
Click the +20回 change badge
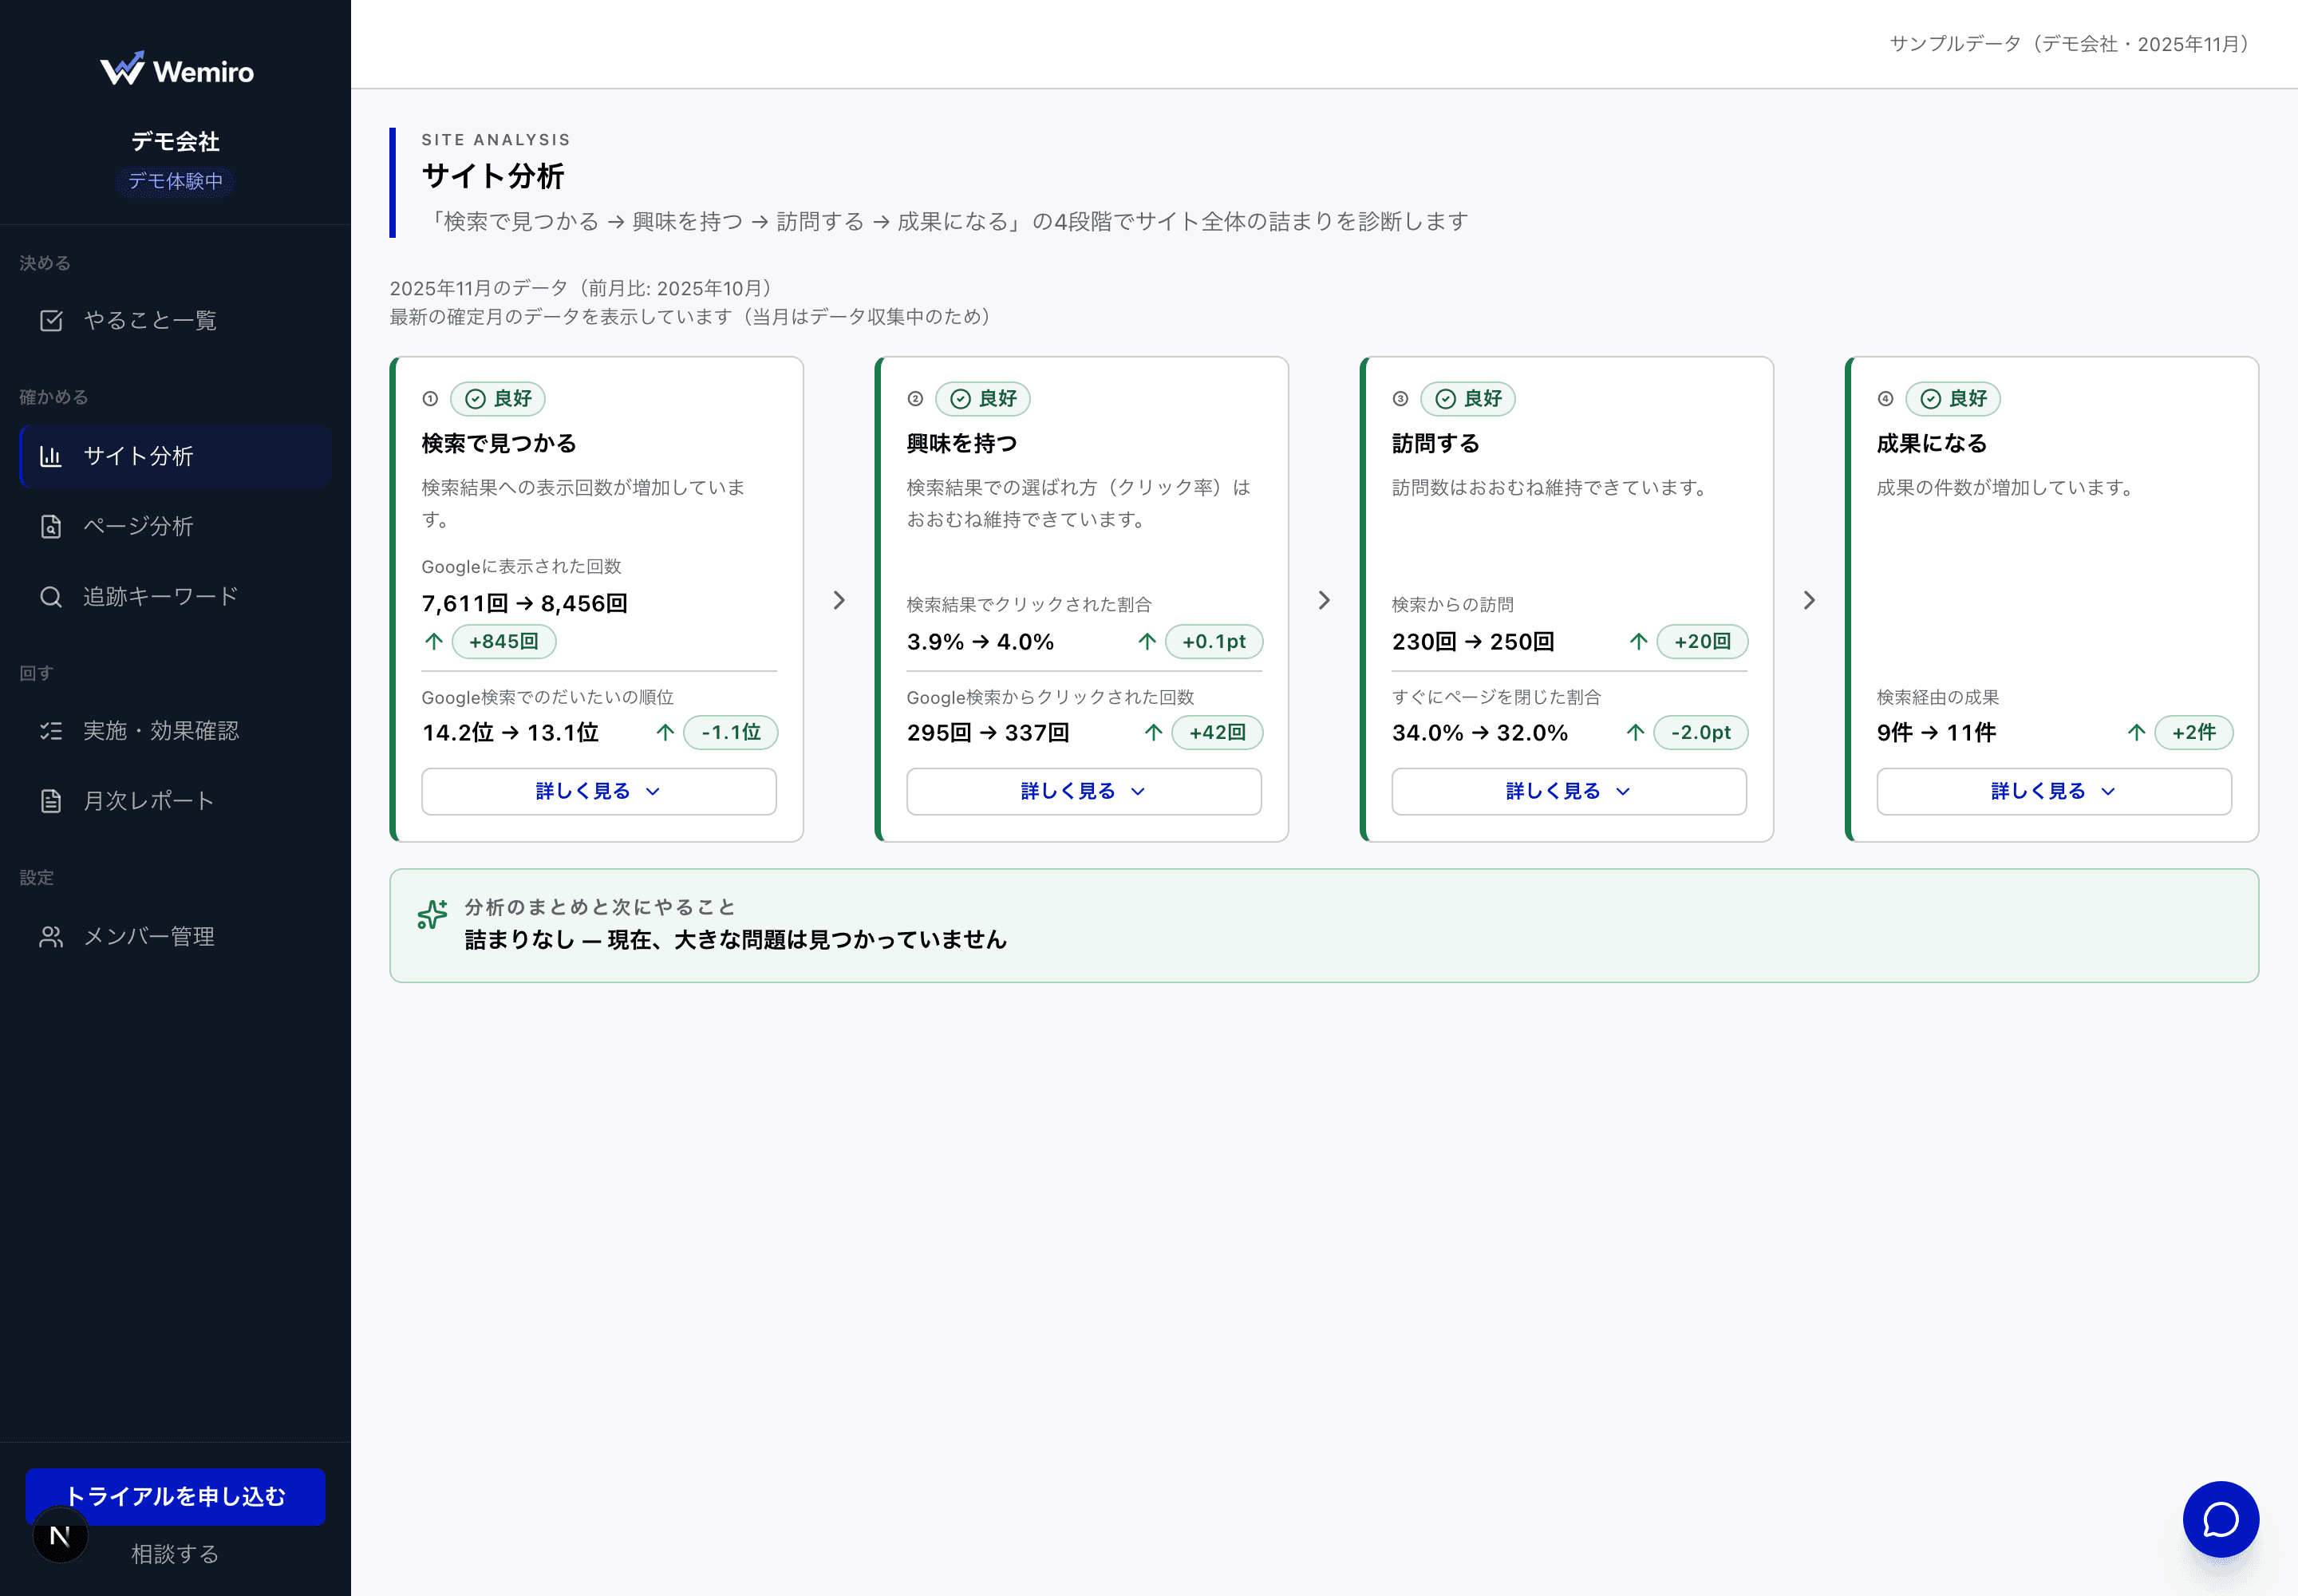coord(1702,642)
